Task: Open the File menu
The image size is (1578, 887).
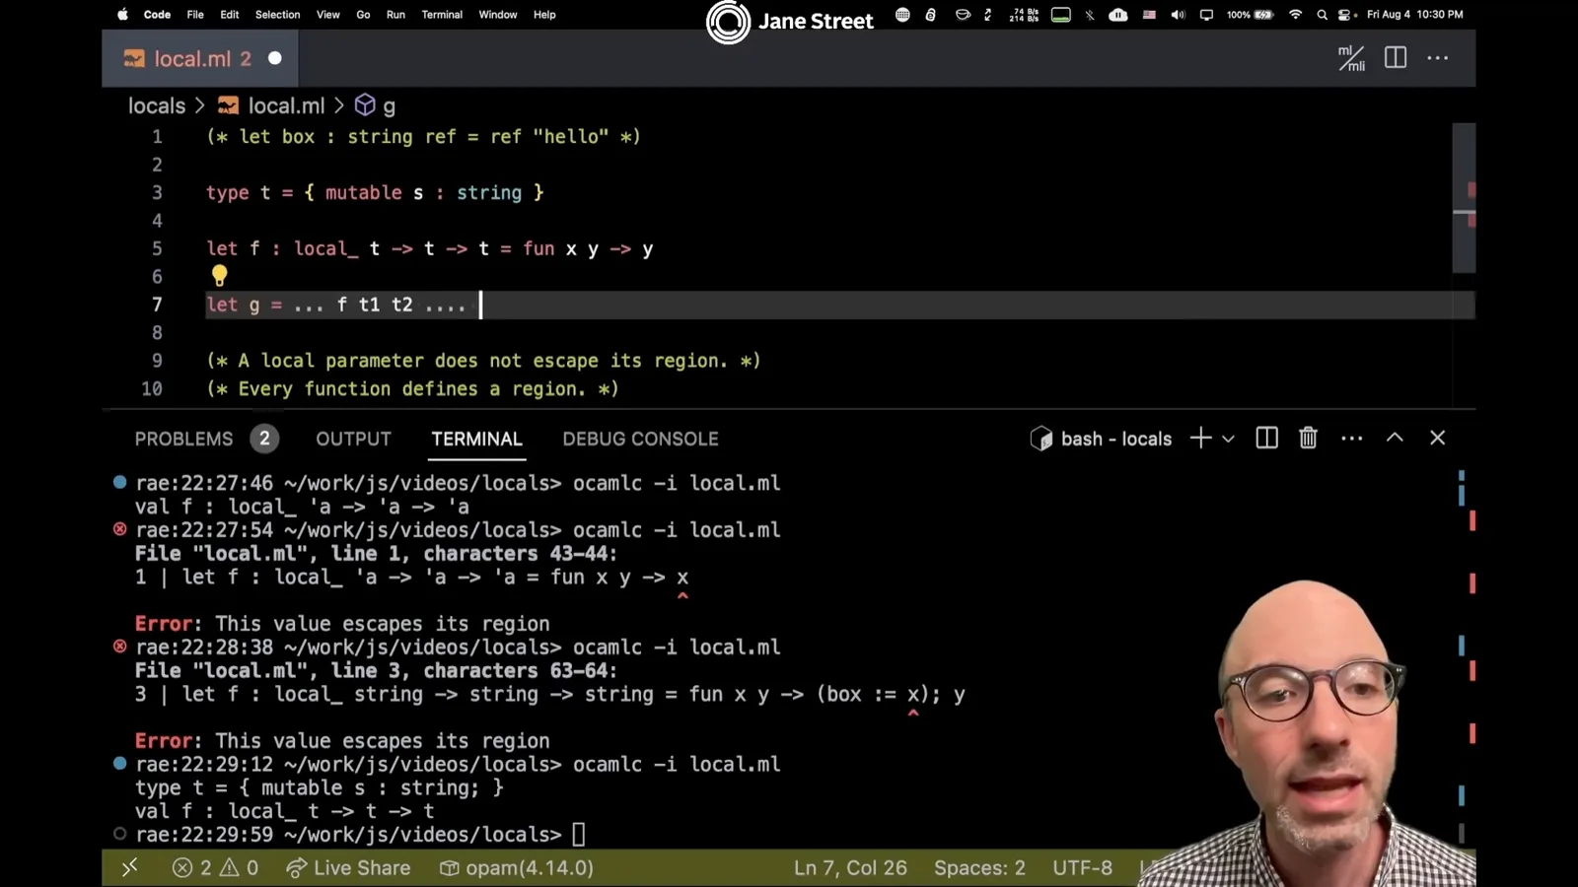Action: [195, 15]
